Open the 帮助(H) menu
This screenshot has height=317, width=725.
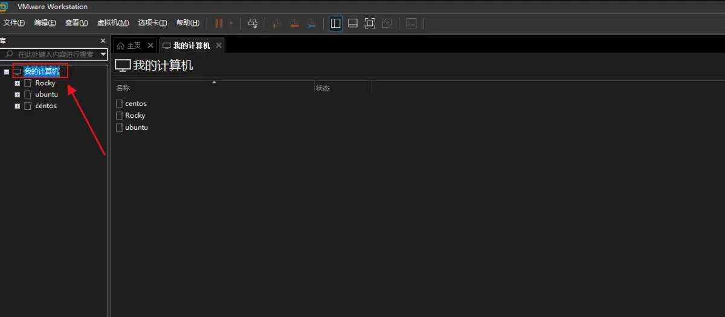click(x=188, y=23)
